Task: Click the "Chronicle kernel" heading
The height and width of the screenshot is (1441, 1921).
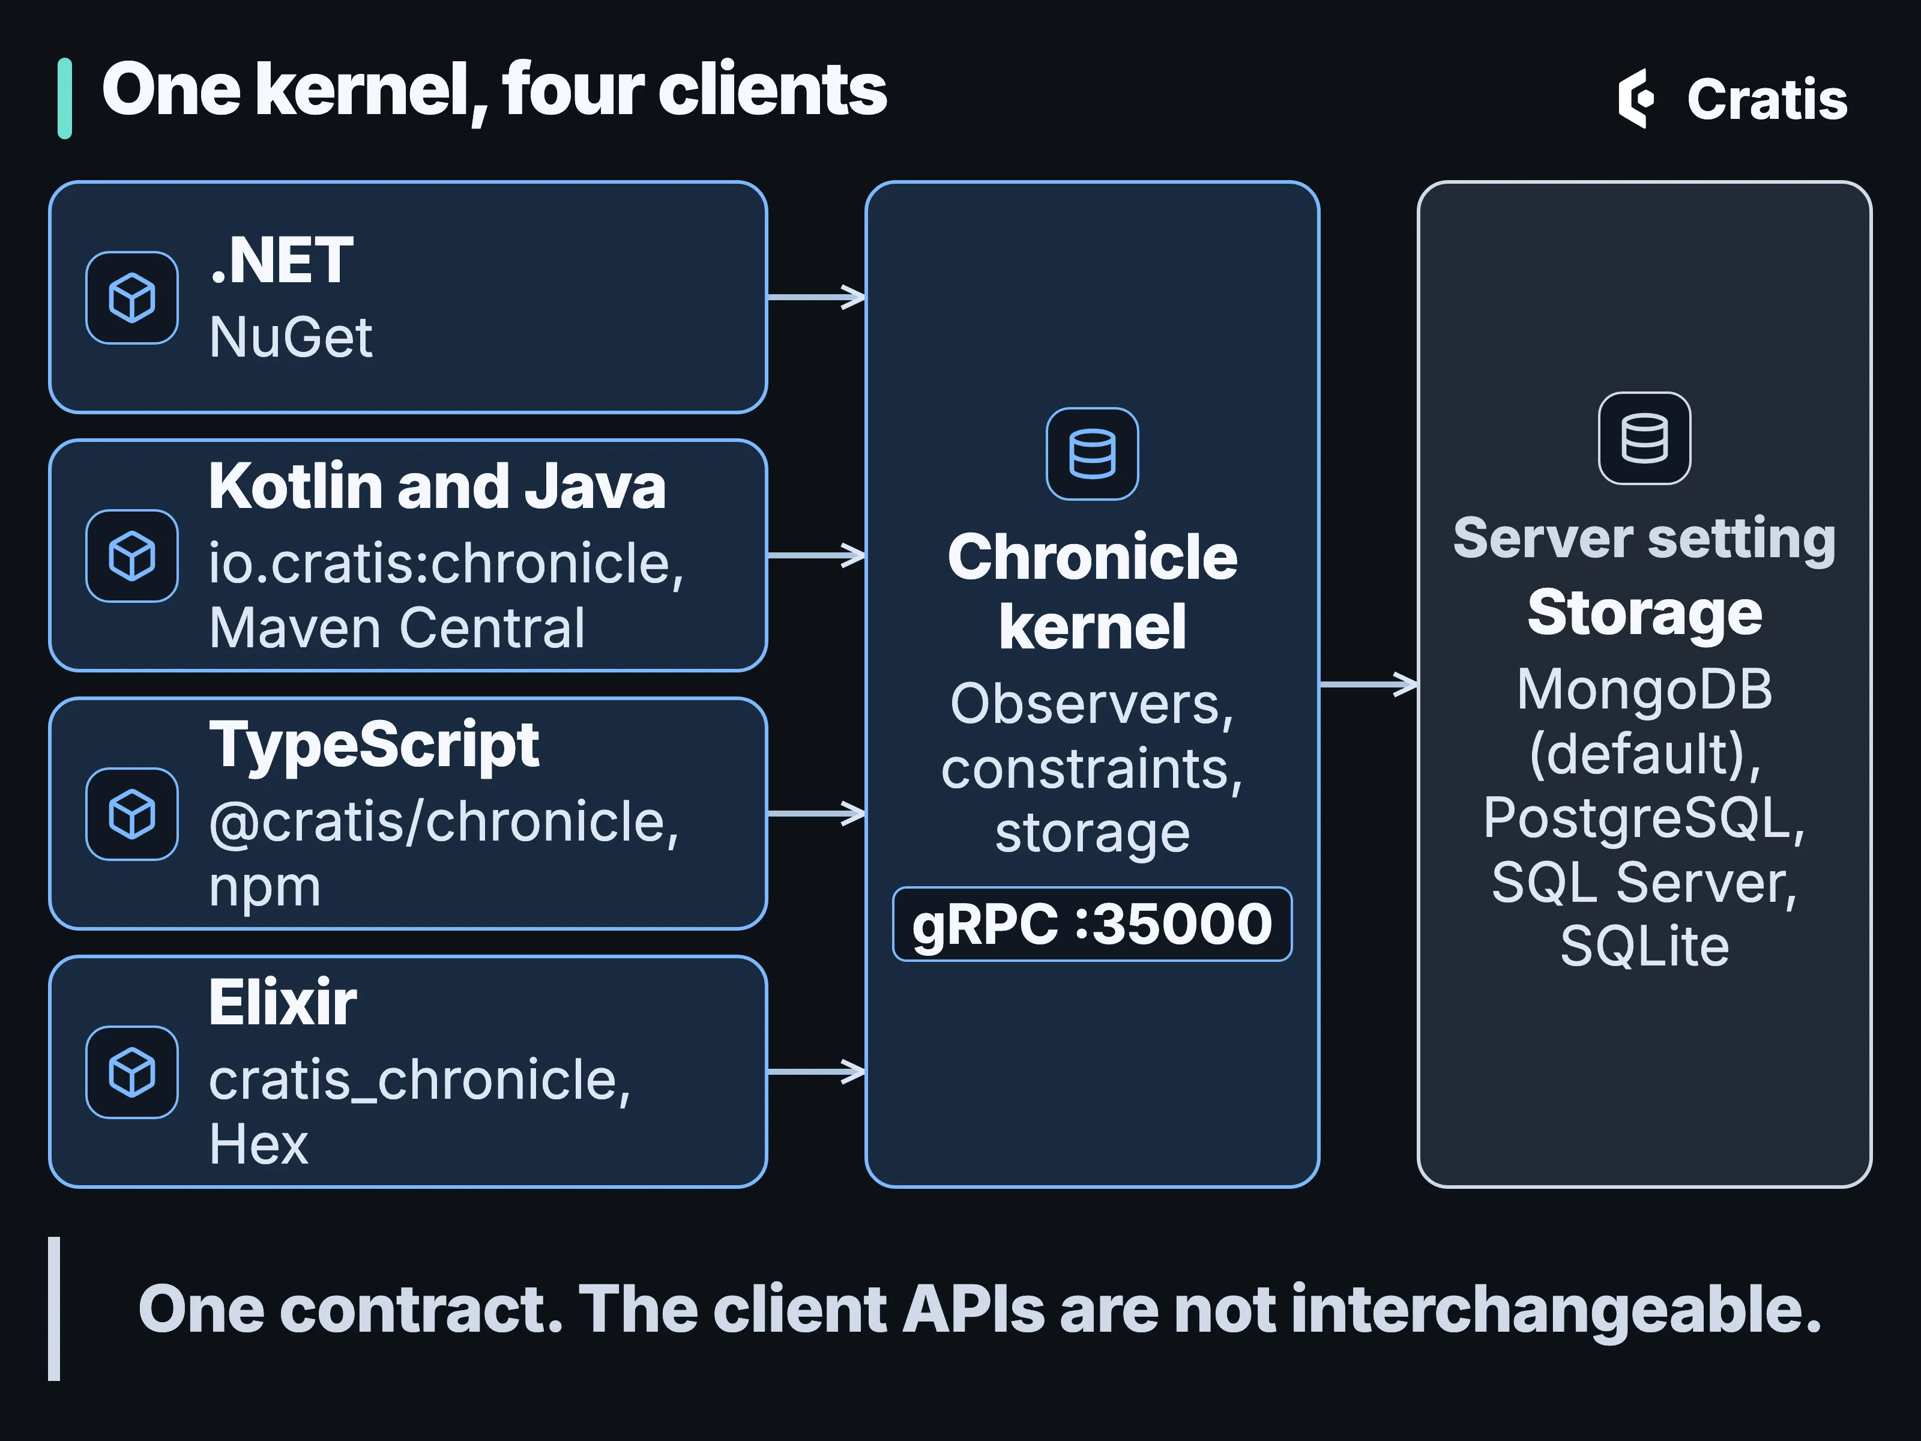Action: [1093, 591]
